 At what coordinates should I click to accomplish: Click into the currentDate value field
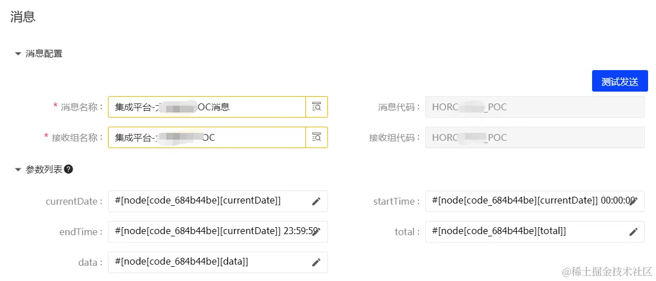[218, 201]
